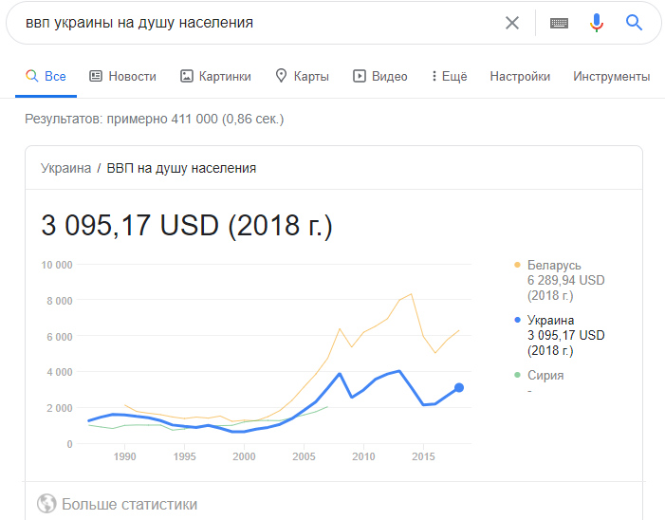Click the Карты tab pin icon
Viewport: 665px width, 520px height.
point(281,76)
